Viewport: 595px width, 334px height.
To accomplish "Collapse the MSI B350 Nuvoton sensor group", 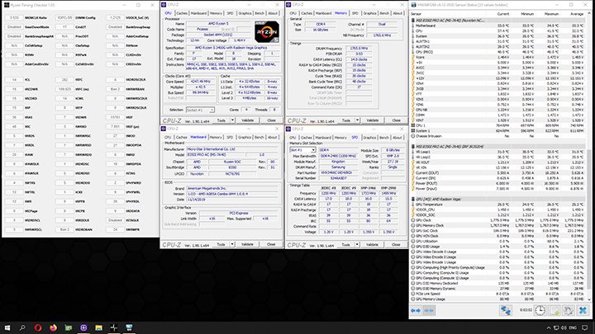I will pos(413,21).
